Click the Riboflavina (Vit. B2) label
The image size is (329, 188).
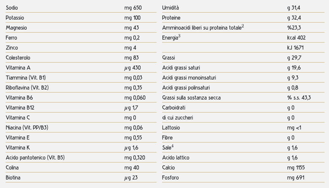(27, 88)
